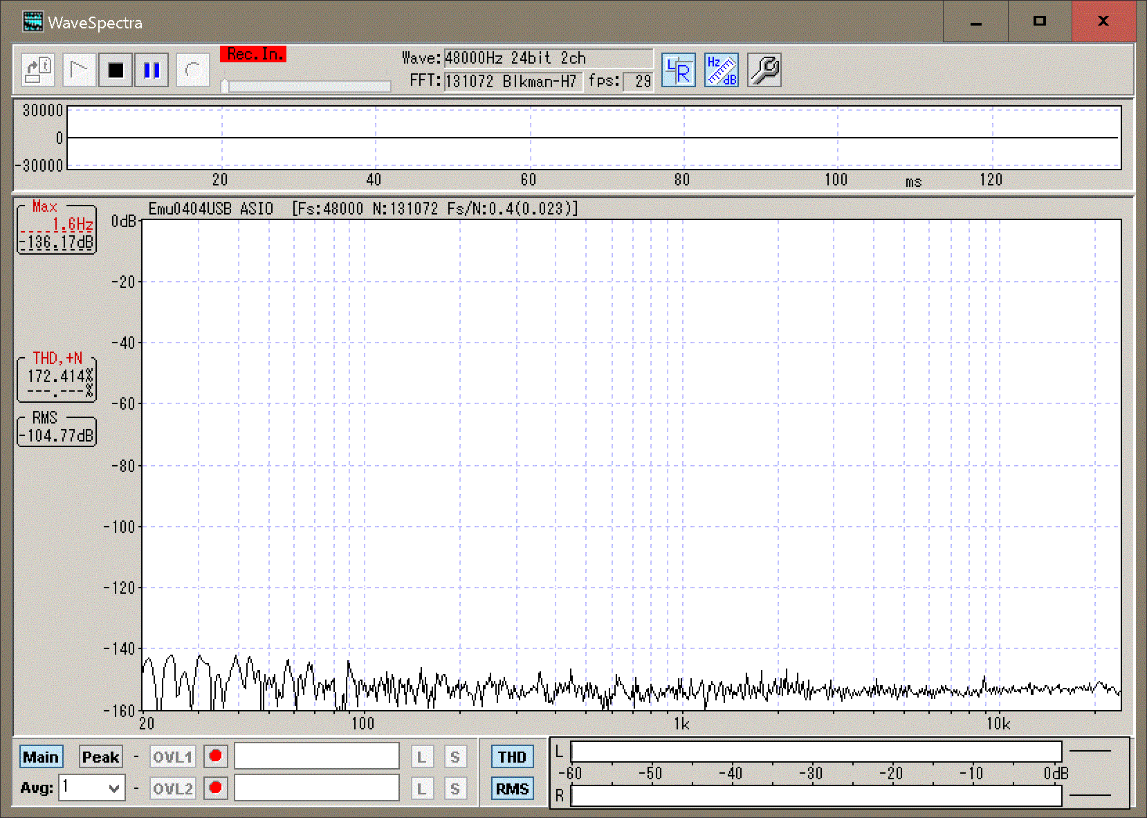
Task: Click the L button in OVL1 row
Action: pyautogui.click(x=422, y=757)
